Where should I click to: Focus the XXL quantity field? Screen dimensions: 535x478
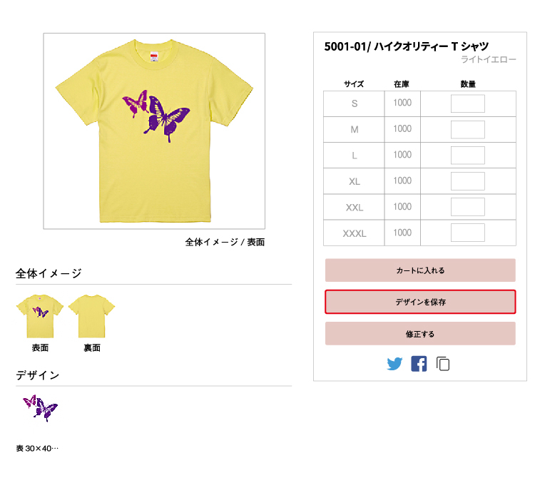tap(467, 207)
